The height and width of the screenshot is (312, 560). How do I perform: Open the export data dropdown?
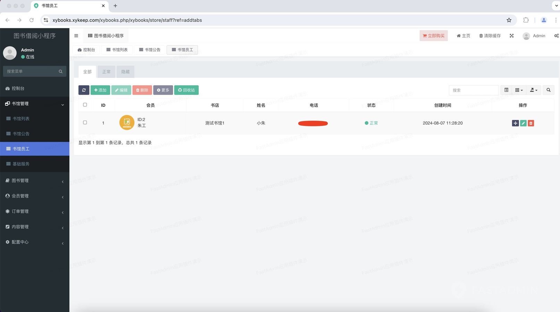[533, 90]
